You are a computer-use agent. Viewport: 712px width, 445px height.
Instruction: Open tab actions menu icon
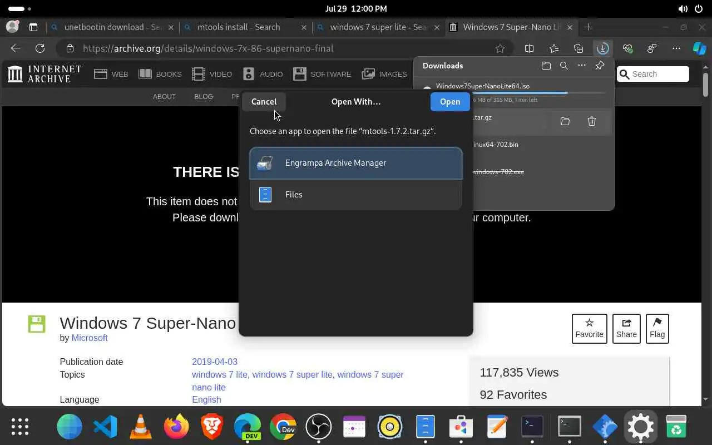click(33, 27)
